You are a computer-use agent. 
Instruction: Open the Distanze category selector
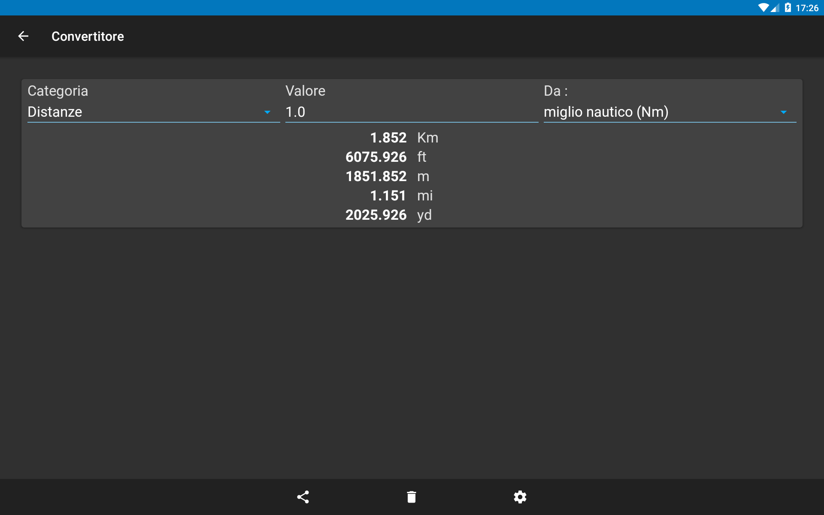coord(154,112)
